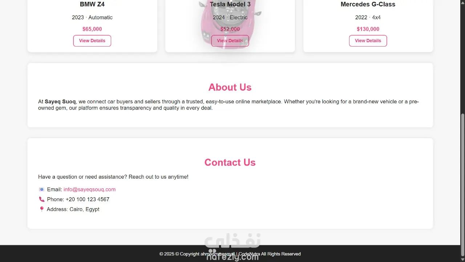Click the scrollbar down arrow
Viewport: 465px width, 262px height.
pyautogui.click(x=462, y=259)
